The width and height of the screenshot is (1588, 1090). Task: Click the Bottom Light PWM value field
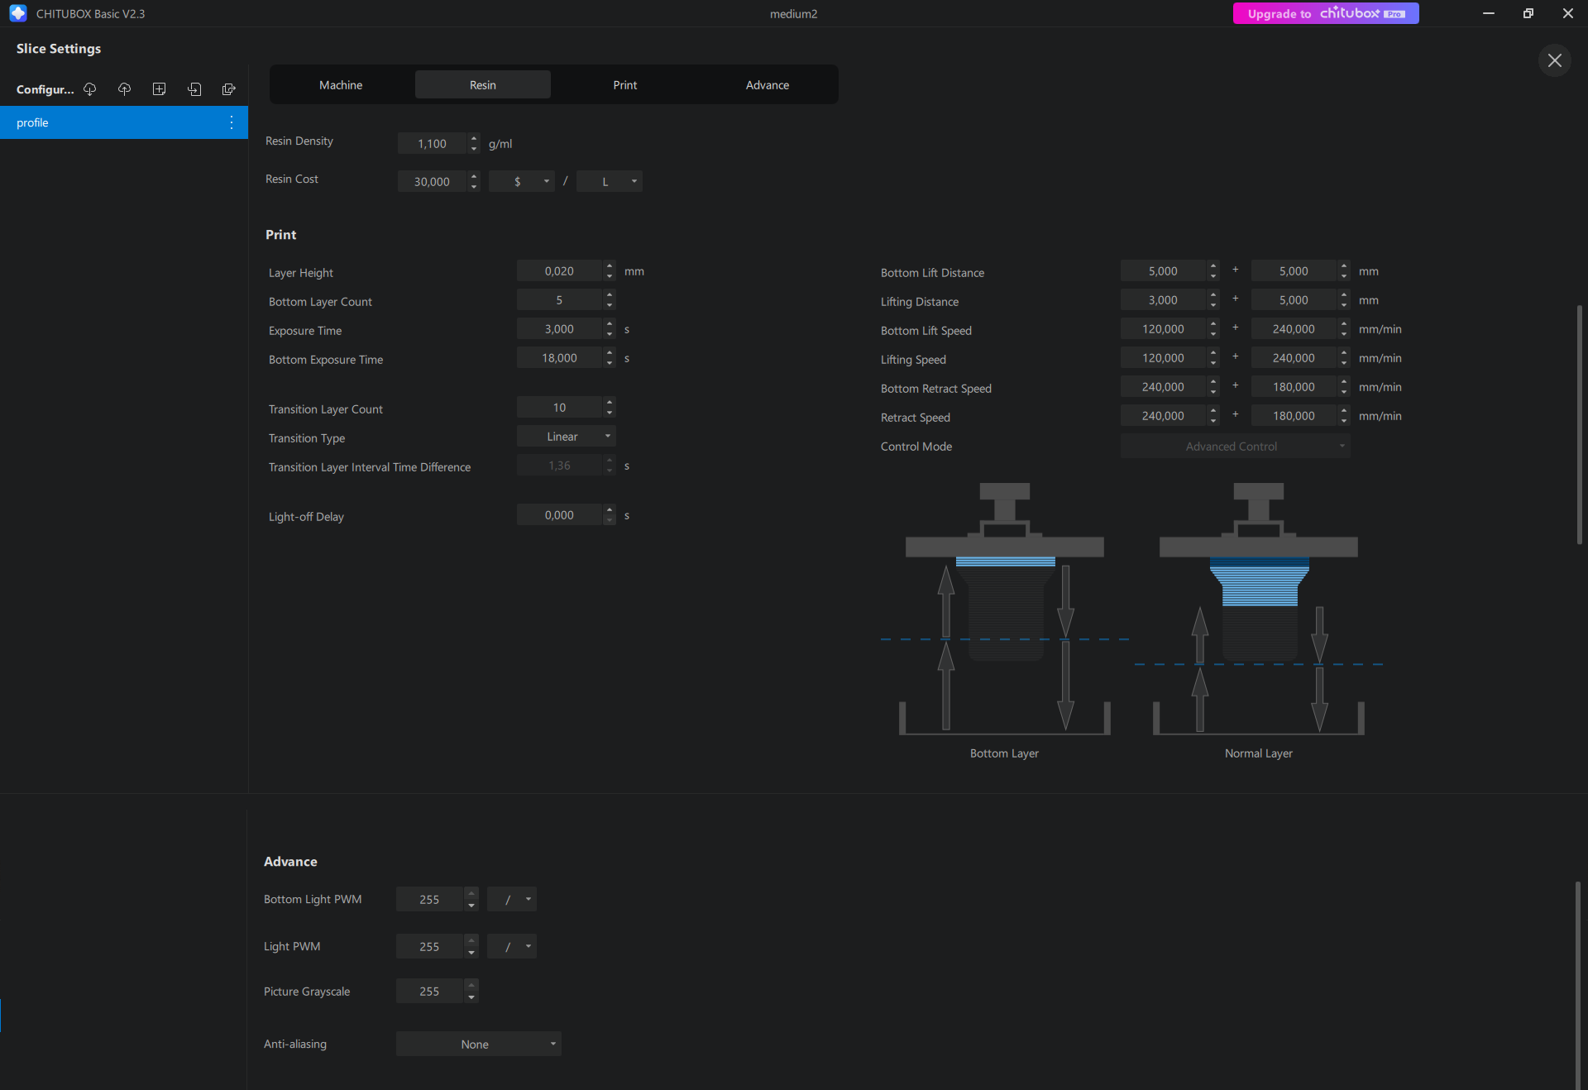click(430, 899)
